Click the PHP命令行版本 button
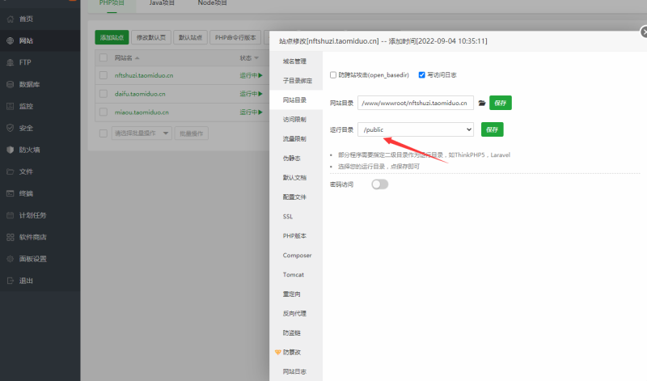Image resolution: width=647 pixels, height=381 pixels. tap(235, 37)
